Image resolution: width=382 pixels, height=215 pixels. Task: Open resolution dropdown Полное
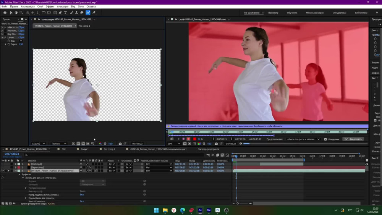59,144
